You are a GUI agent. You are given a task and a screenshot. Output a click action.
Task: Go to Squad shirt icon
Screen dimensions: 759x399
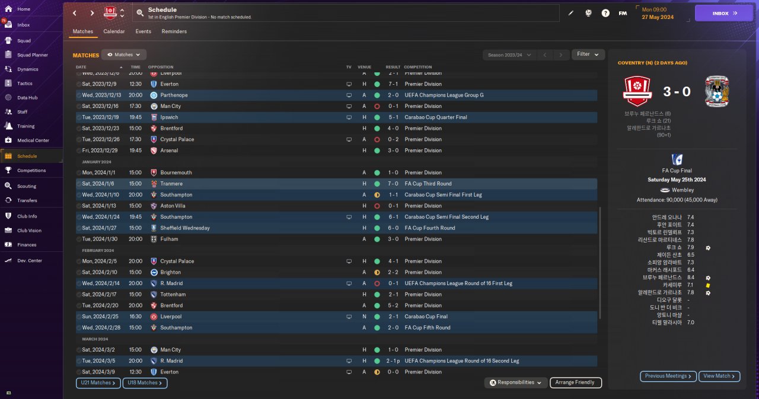pos(8,41)
